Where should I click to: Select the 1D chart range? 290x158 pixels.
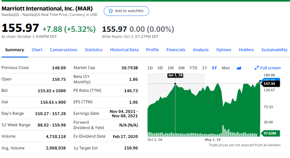(150, 68)
